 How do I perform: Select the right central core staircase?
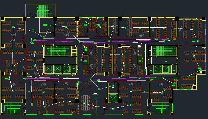163,51
